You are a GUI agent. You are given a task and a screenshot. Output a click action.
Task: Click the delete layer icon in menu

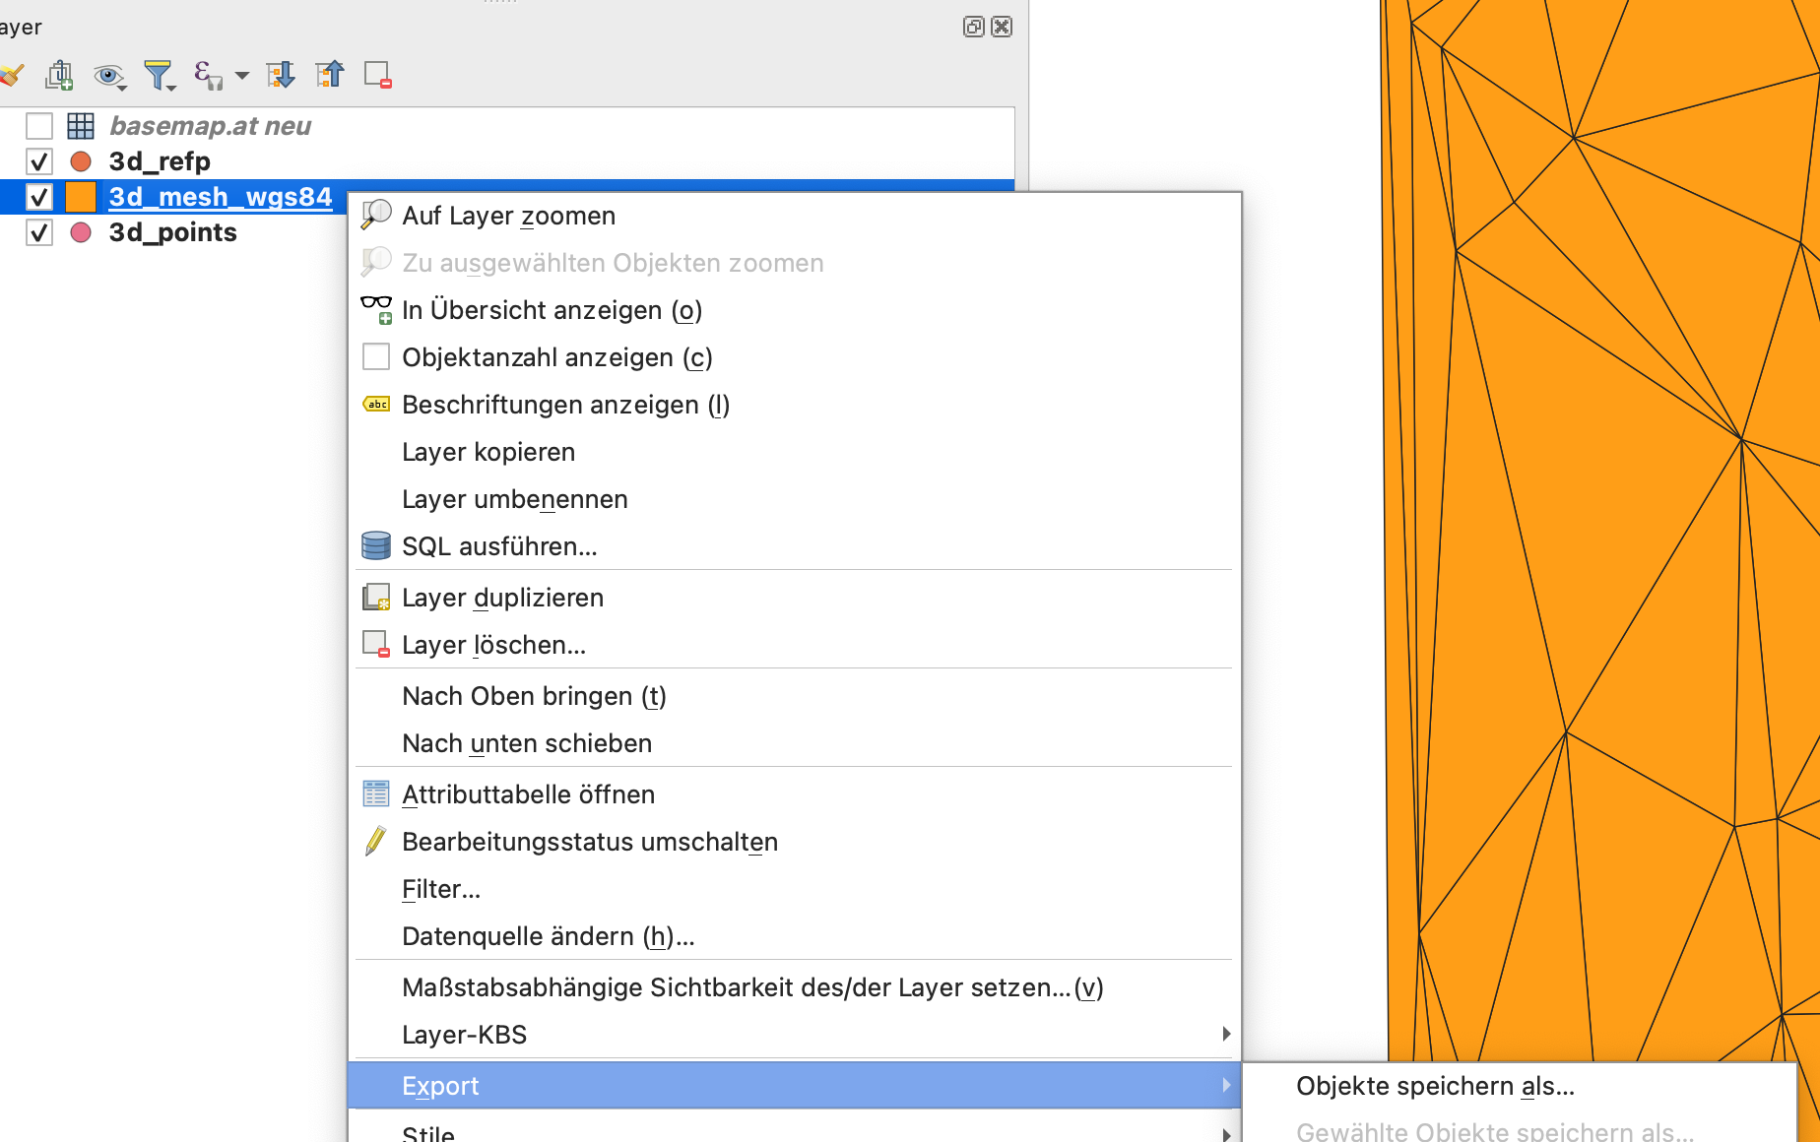tap(376, 644)
